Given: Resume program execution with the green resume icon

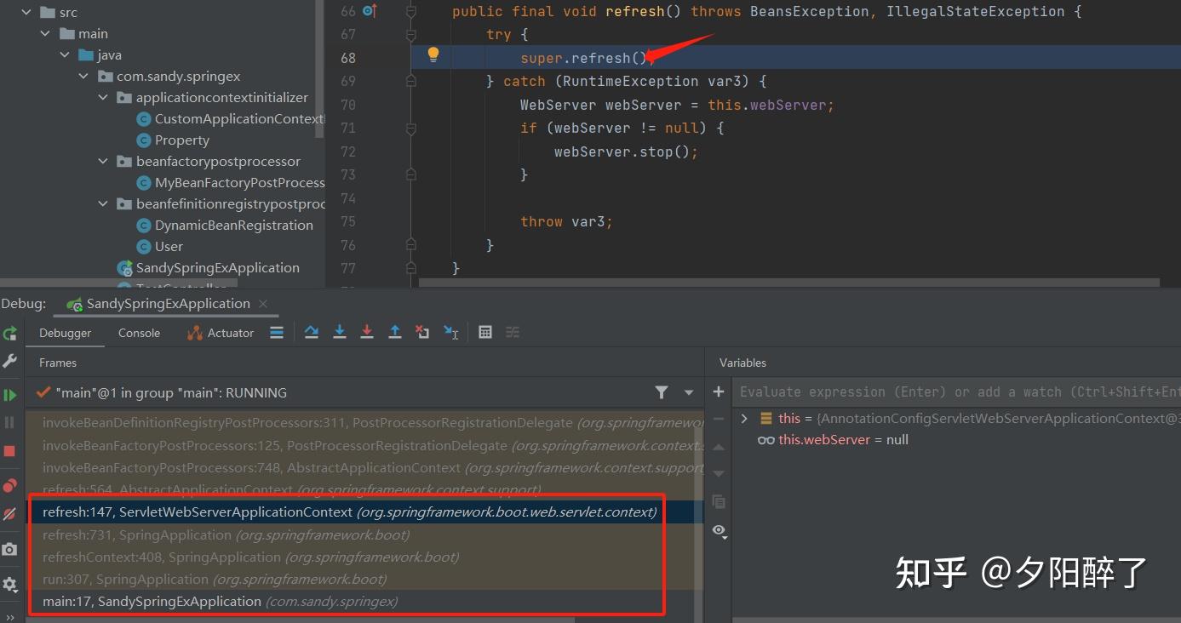Looking at the screenshot, I should tap(10, 394).
